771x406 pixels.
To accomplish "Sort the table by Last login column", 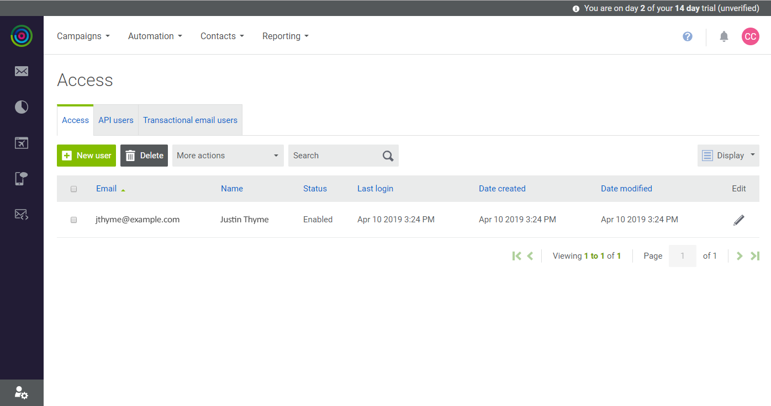I will pyautogui.click(x=375, y=189).
